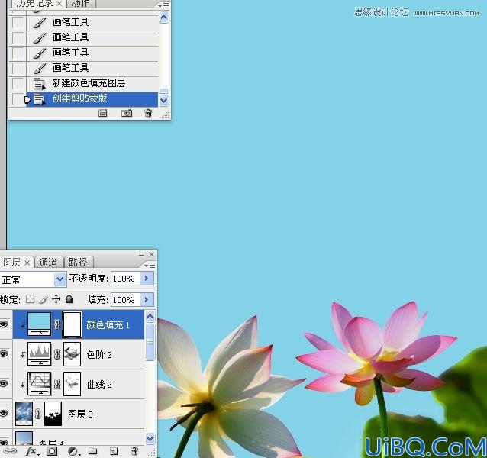
Task: Click Layers panel scroll up arrow
Action: point(150,317)
